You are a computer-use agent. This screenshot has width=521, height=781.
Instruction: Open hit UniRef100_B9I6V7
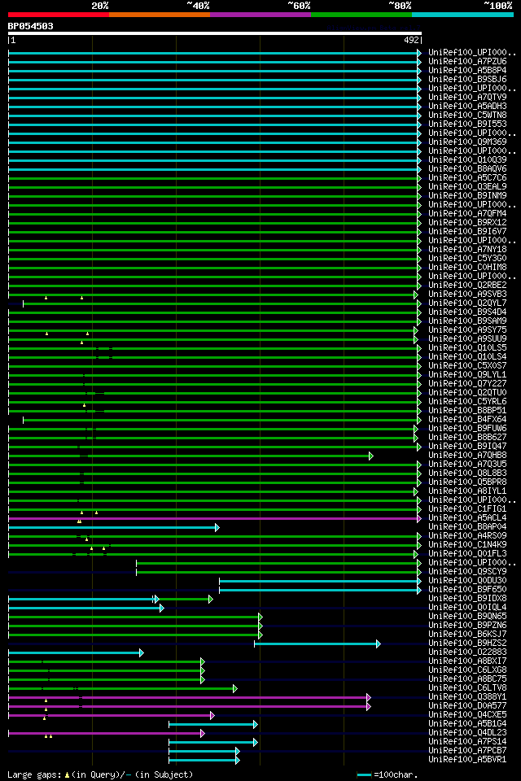click(x=467, y=232)
